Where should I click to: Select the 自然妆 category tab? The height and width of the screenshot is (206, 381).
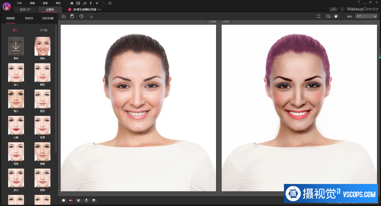coord(10,18)
